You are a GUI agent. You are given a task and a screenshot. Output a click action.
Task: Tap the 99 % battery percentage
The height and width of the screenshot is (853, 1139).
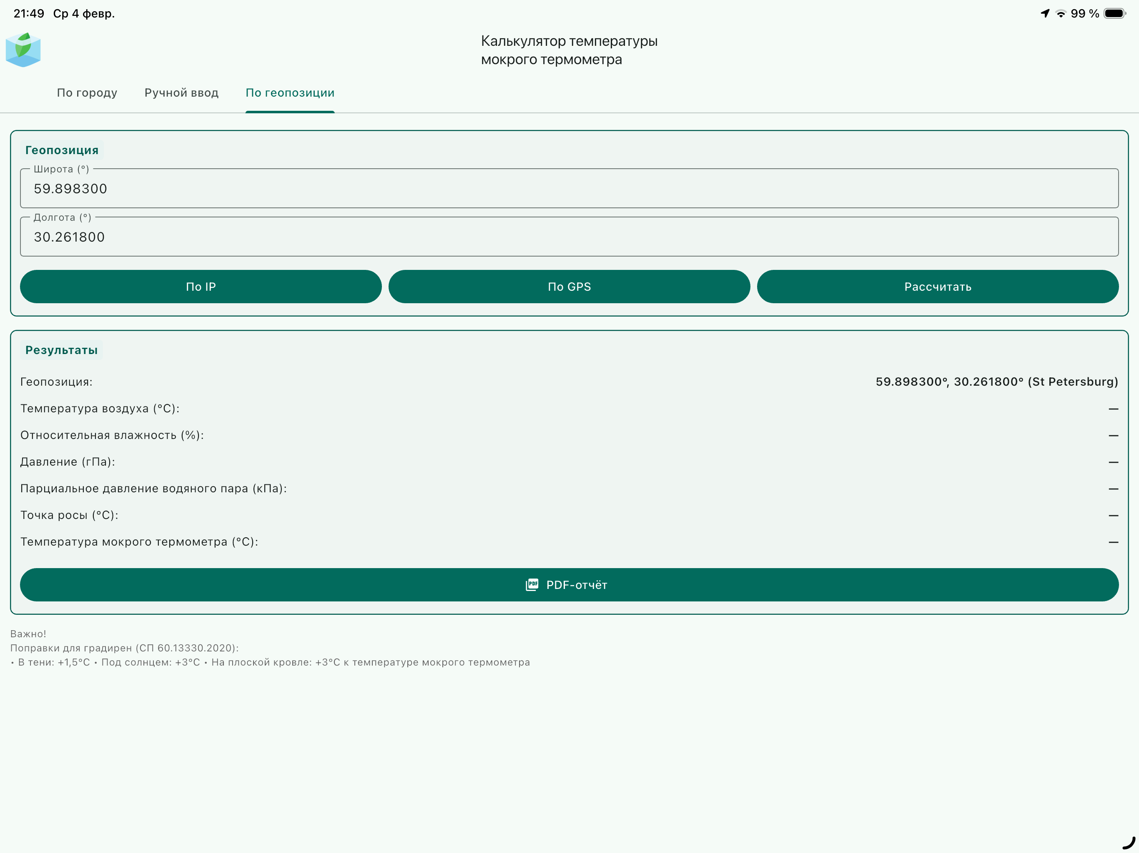tap(1085, 13)
